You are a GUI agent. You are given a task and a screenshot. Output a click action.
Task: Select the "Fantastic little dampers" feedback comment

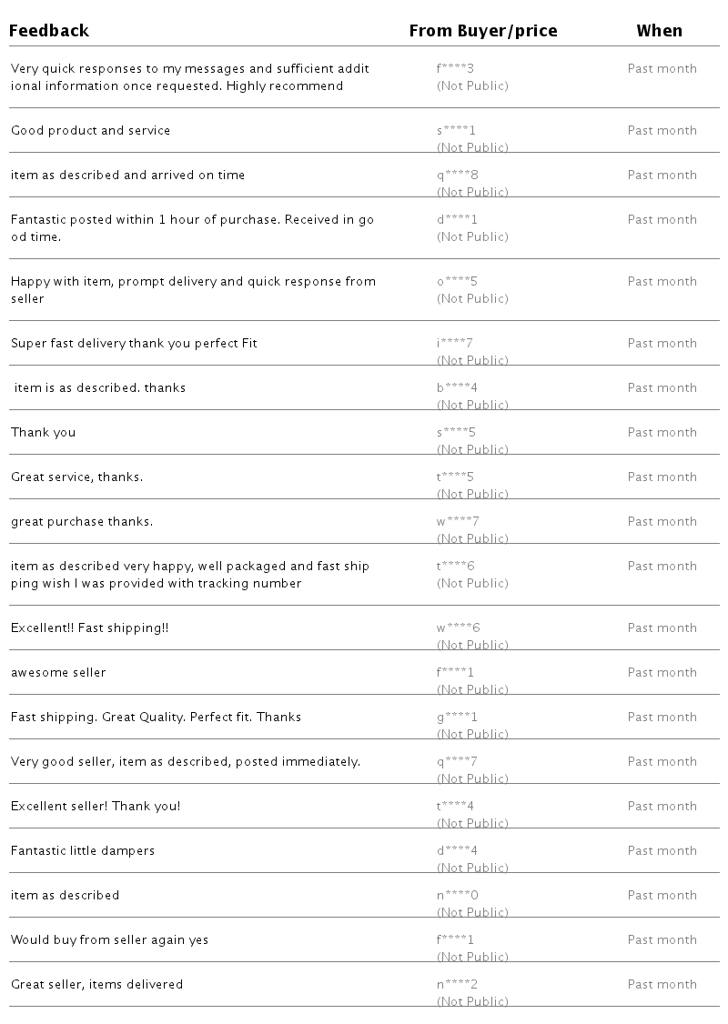[x=83, y=850]
